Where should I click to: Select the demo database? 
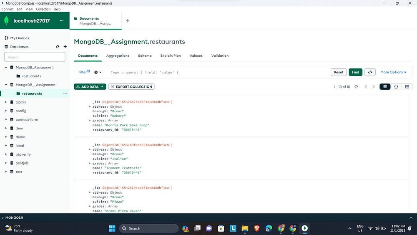(x=20, y=137)
